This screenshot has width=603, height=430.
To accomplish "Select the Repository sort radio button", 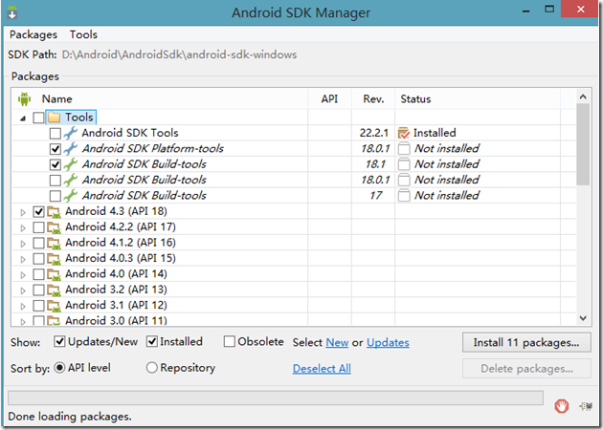I will pyautogui.click(x=152, y=368).
